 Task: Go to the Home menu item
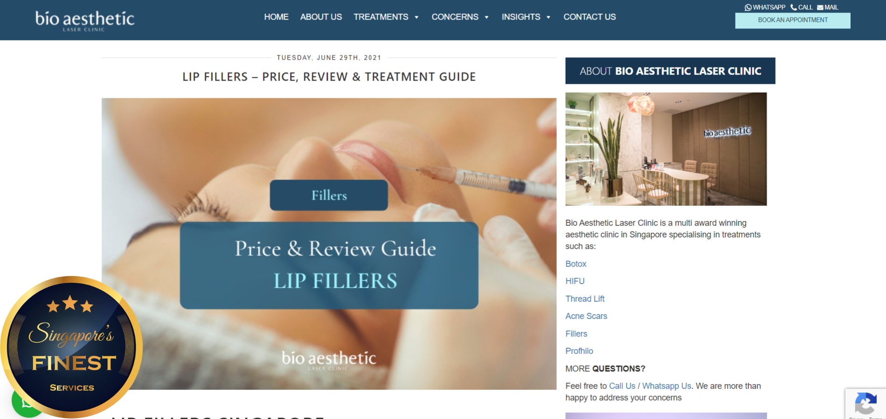[276, 17]
